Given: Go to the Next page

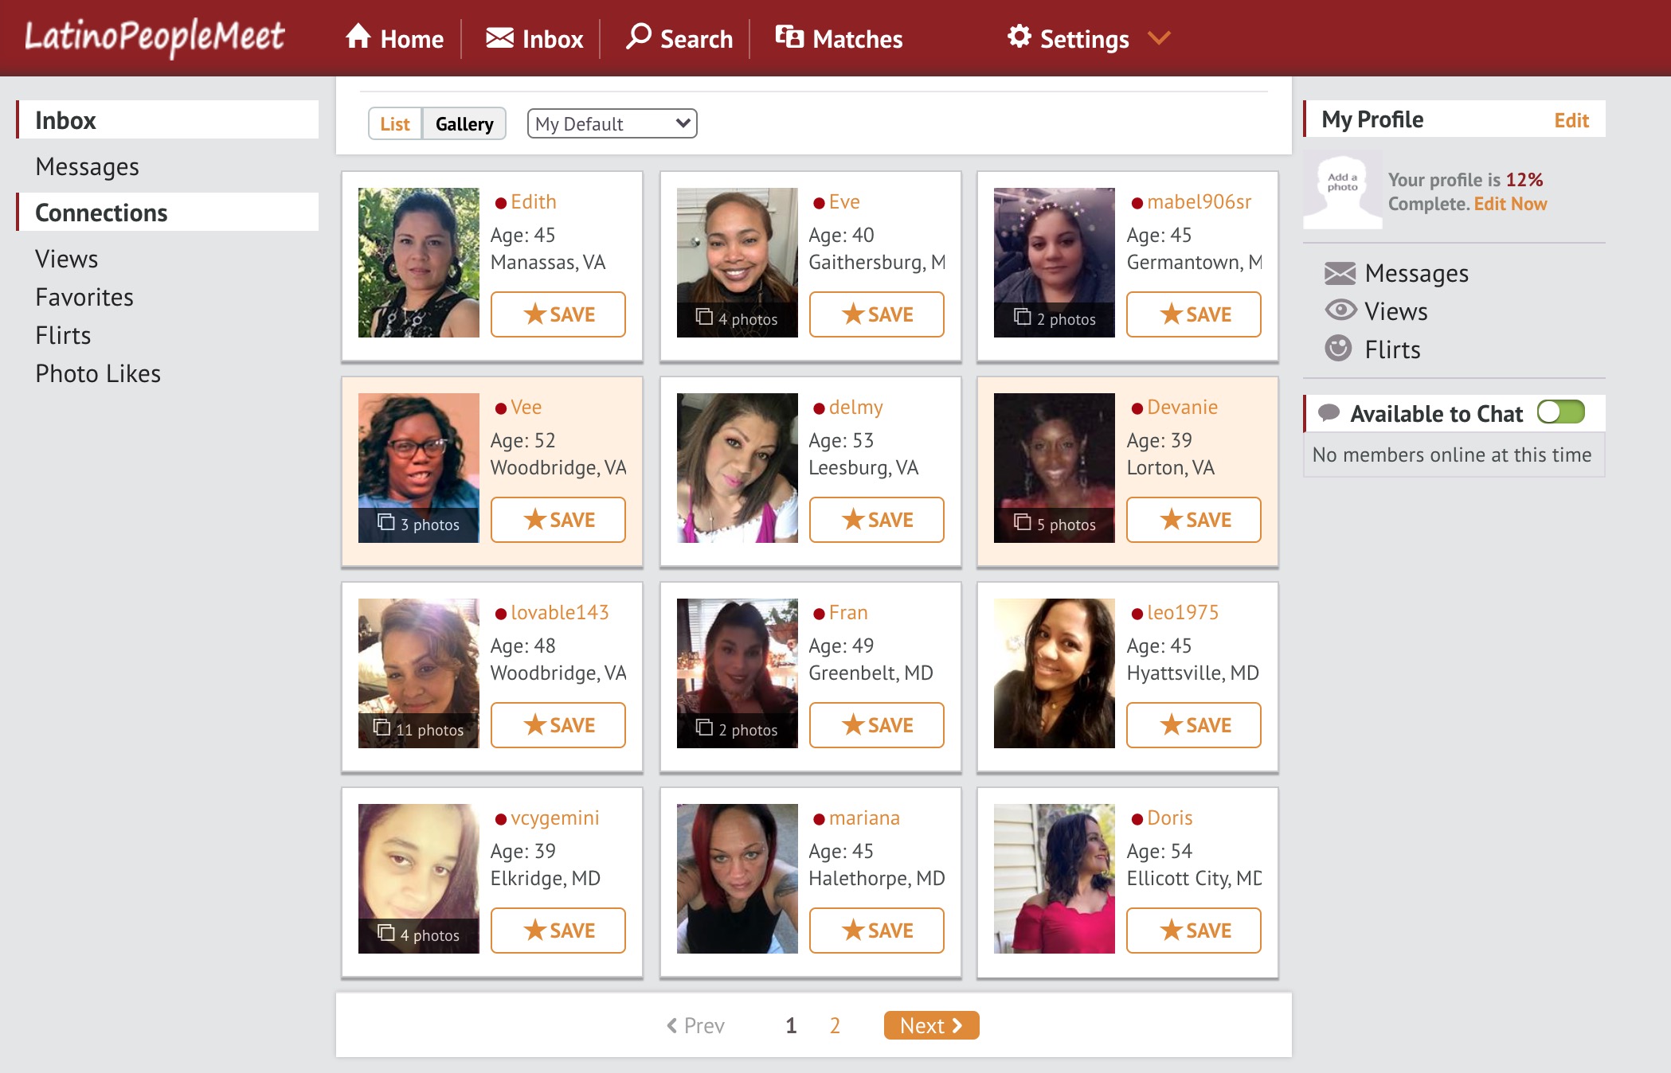Looking at the screenshot, I should (x=931, y=1025).
